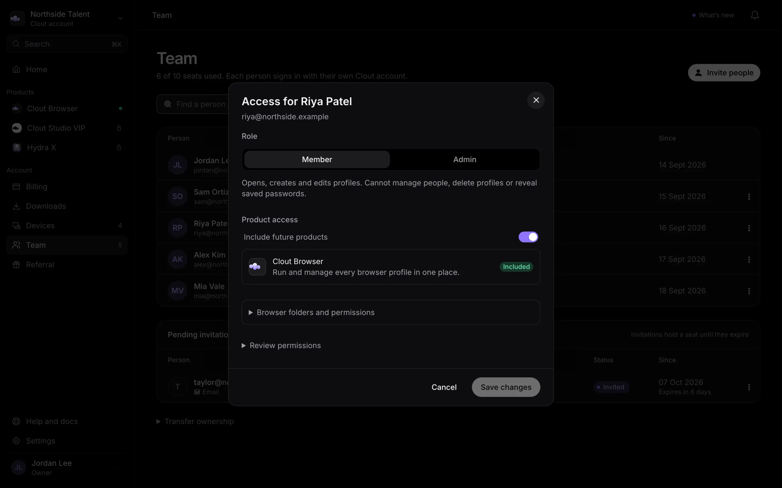Viewport: 782px width, 488px height.
Task: Click the Referral gift icon
Action: click(16, 264)
